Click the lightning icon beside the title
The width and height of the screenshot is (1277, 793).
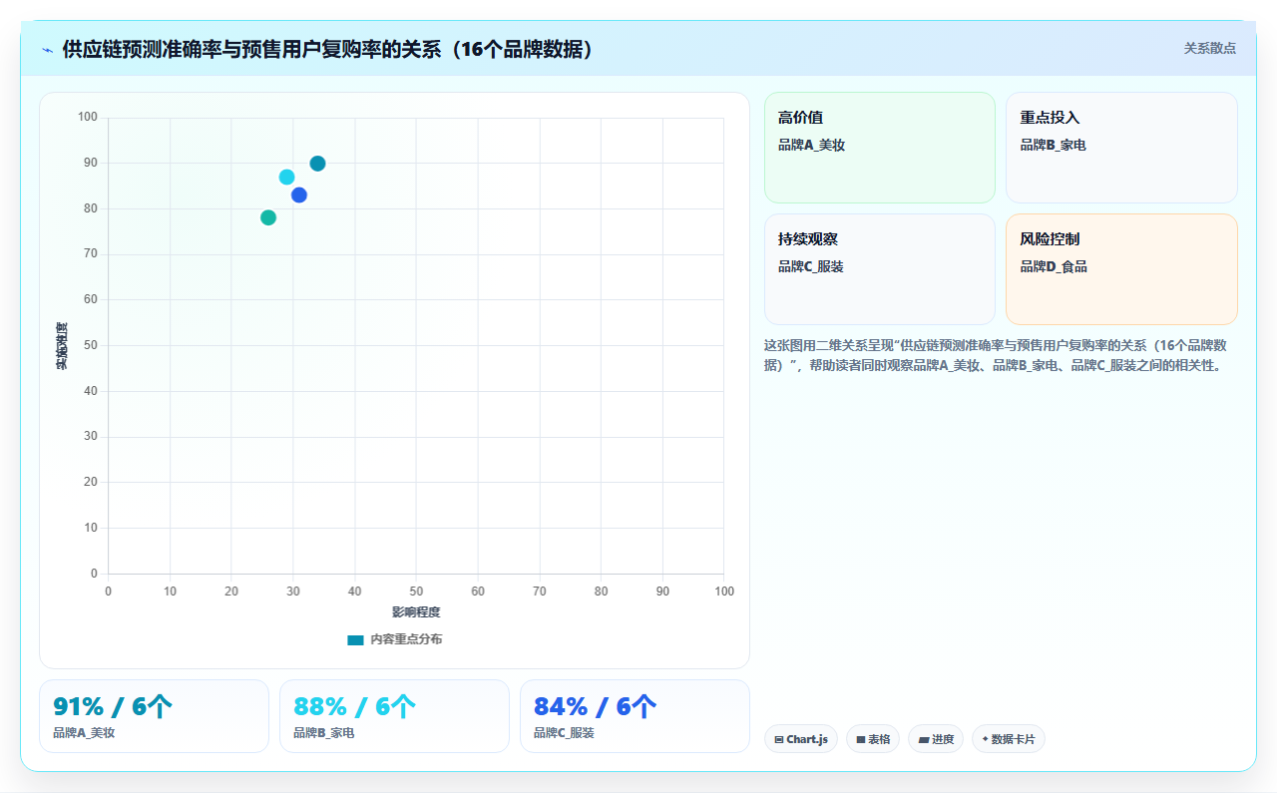[x=48, y=49]
